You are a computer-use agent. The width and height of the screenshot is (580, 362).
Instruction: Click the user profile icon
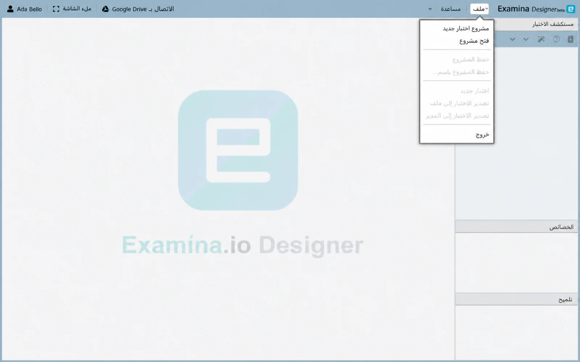tap(10, 9)
